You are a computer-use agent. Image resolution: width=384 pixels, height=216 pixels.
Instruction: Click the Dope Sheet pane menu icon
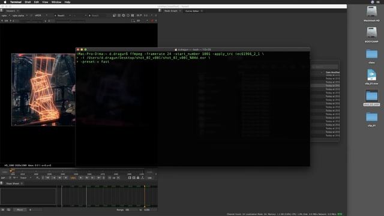click(x=2, y=183)
